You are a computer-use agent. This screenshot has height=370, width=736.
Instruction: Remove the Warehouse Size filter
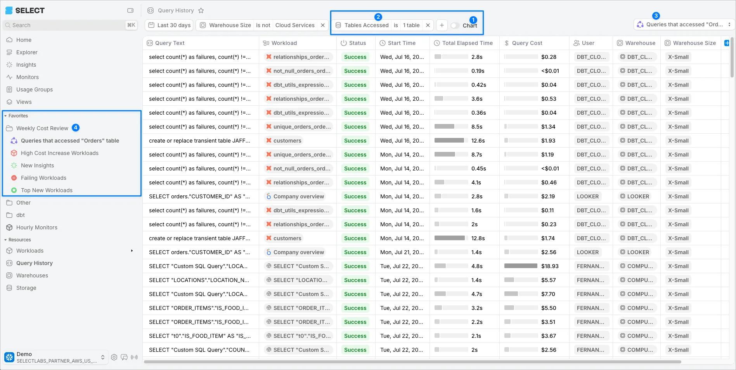click(x=322, y=25)
